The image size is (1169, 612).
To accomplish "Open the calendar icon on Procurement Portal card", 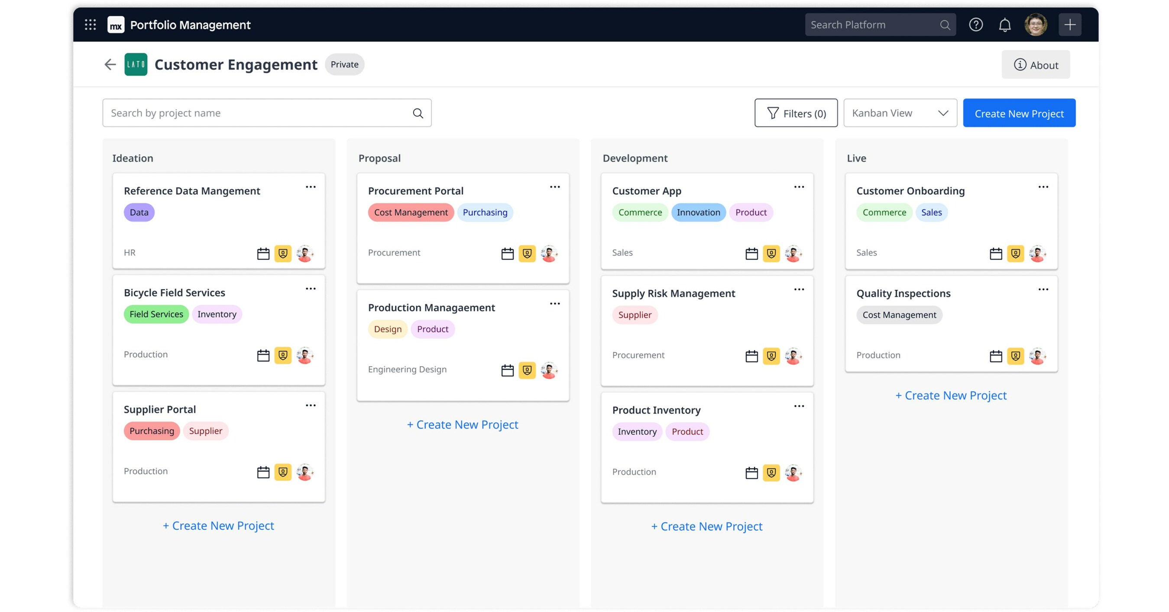I will pyautogui.click(x=507, y=254).
